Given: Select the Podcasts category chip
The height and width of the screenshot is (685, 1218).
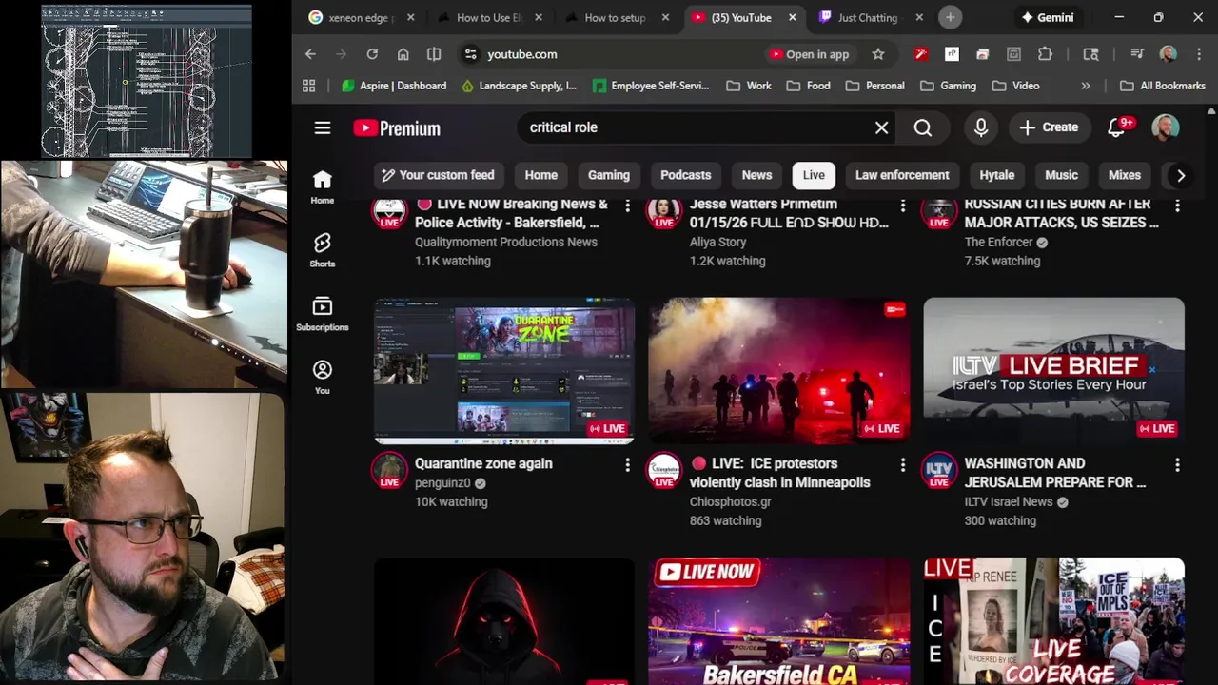Looking at the screenshot, I should coord(686,175).
